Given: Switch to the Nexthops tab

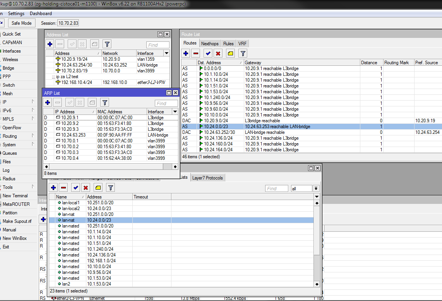Looking at the screenshot, I should point(210,43).
